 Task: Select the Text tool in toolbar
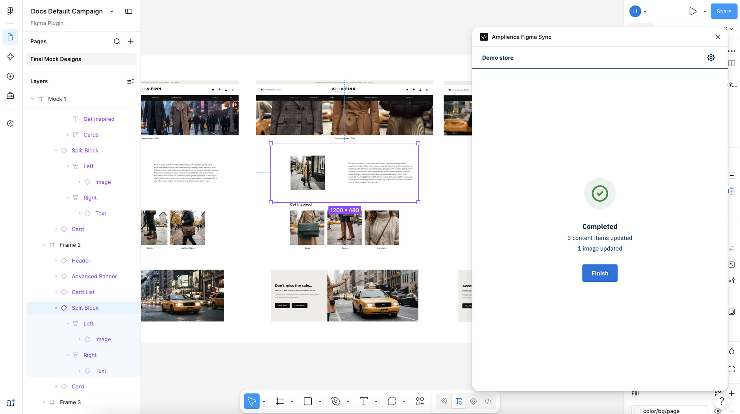pyautogui.click(x=364, y=401)
